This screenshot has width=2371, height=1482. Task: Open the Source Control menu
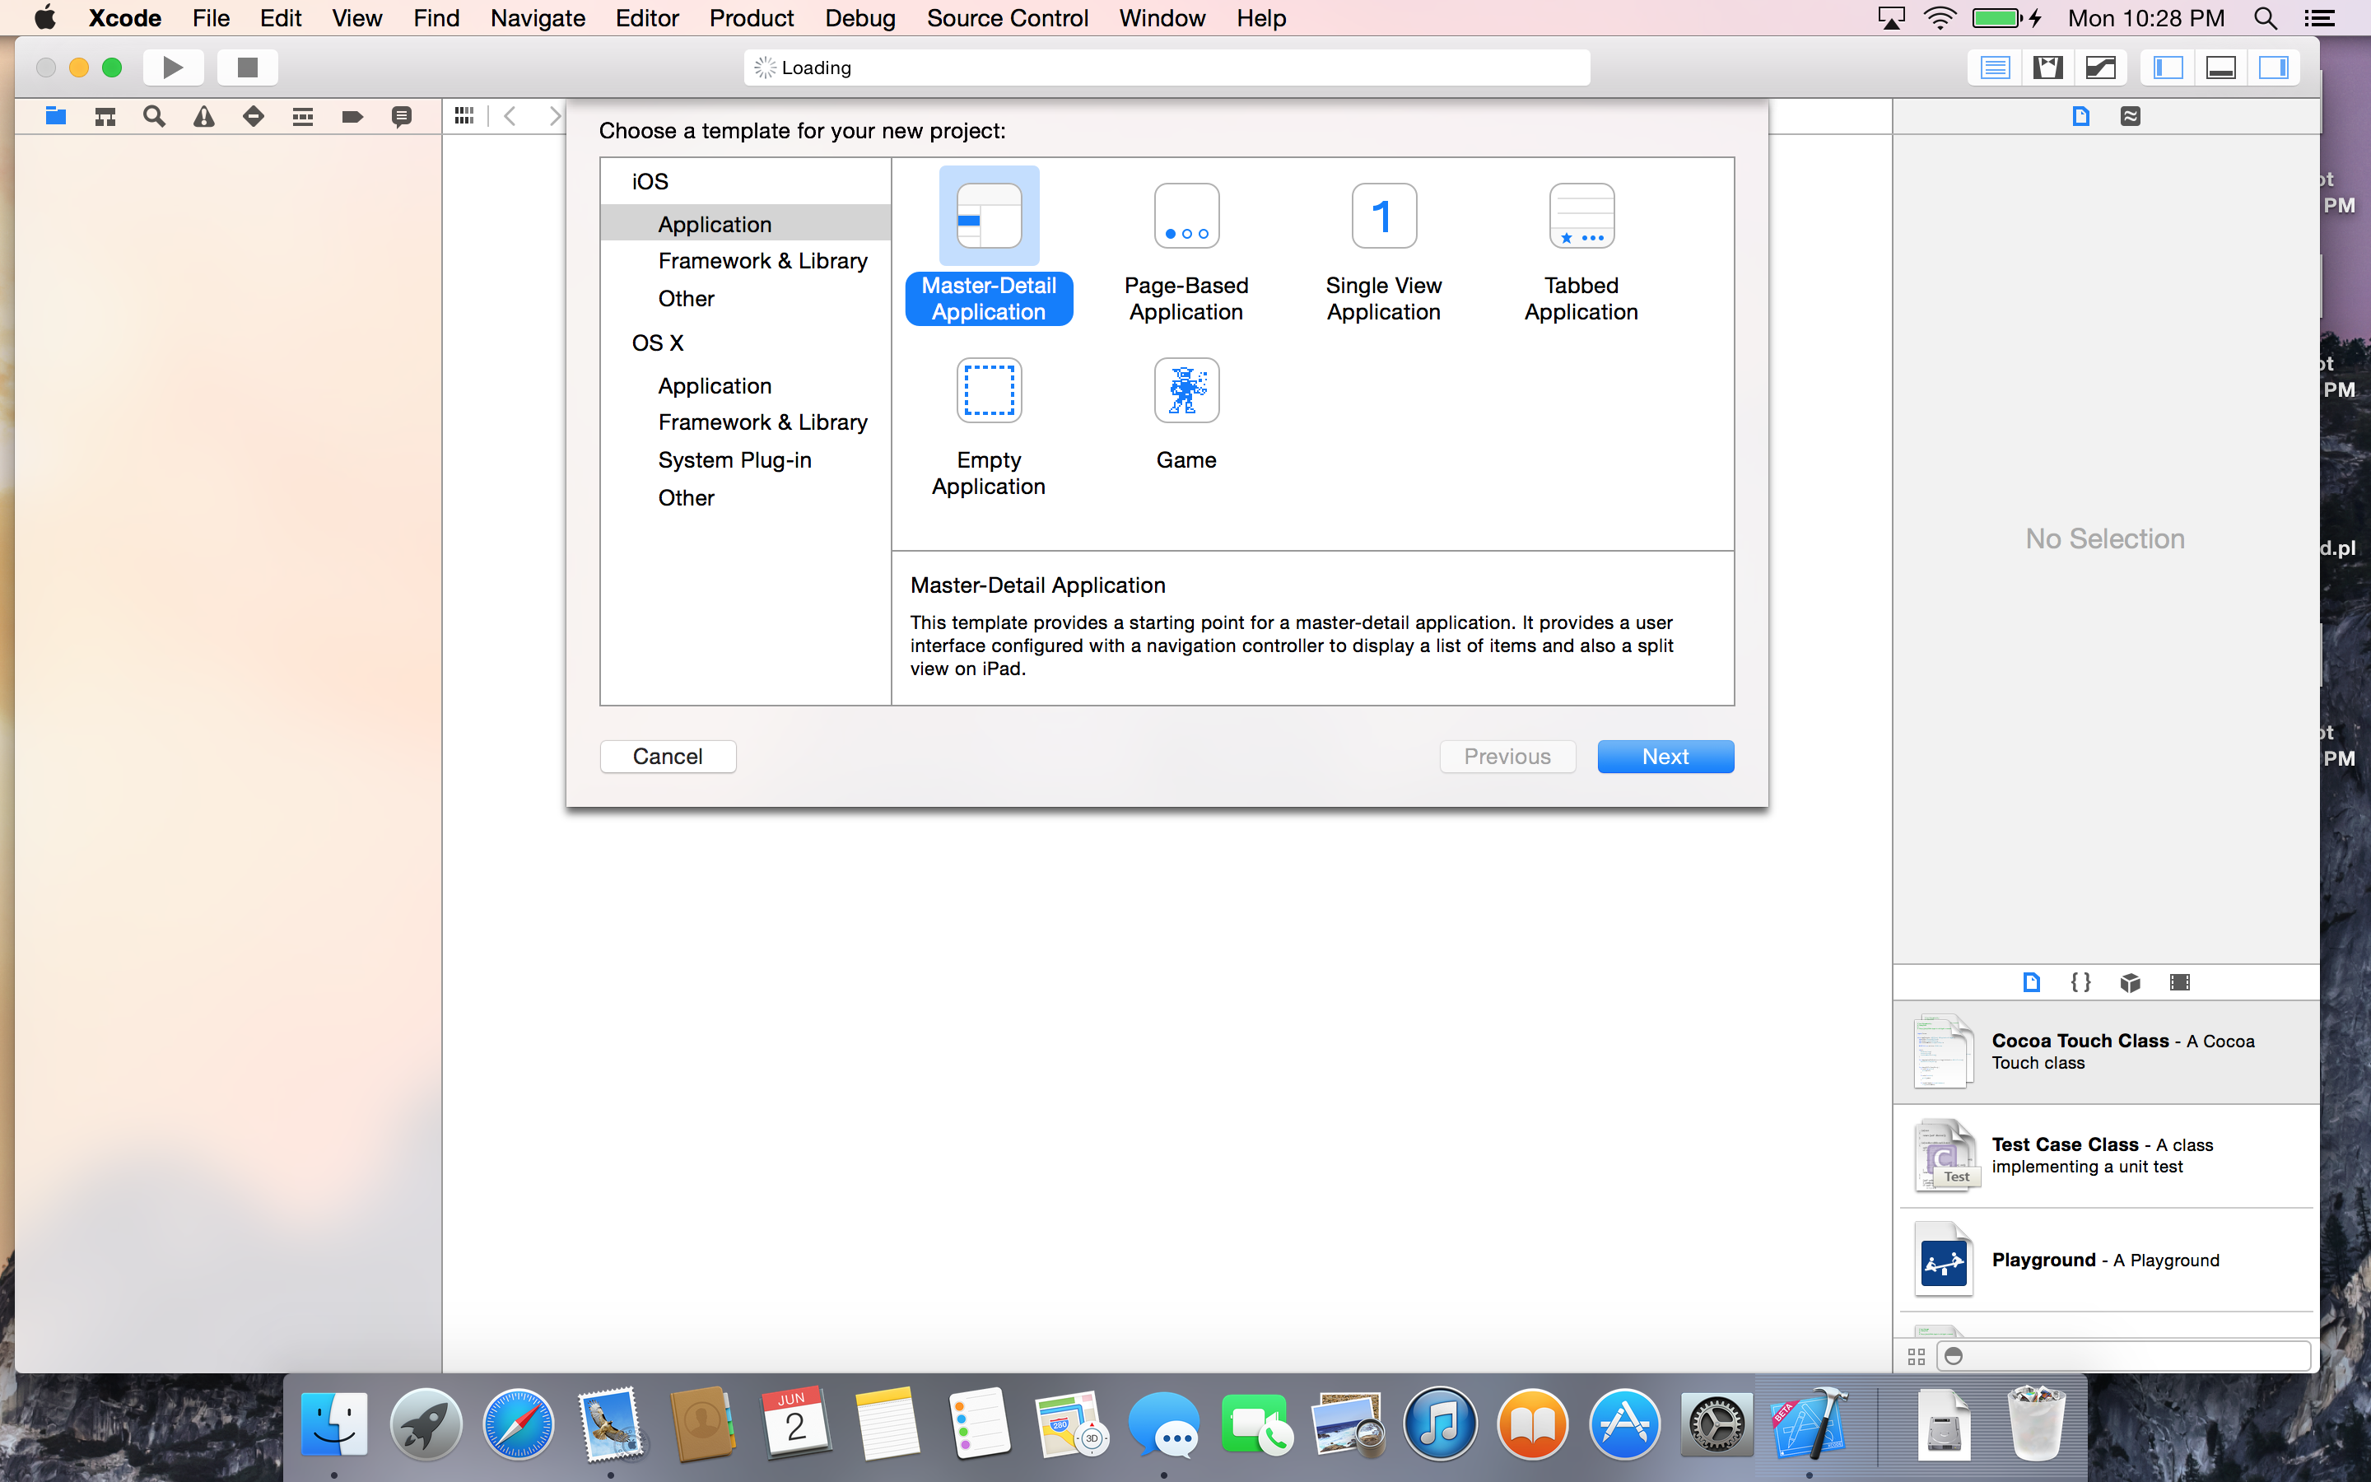point(1007,17)
